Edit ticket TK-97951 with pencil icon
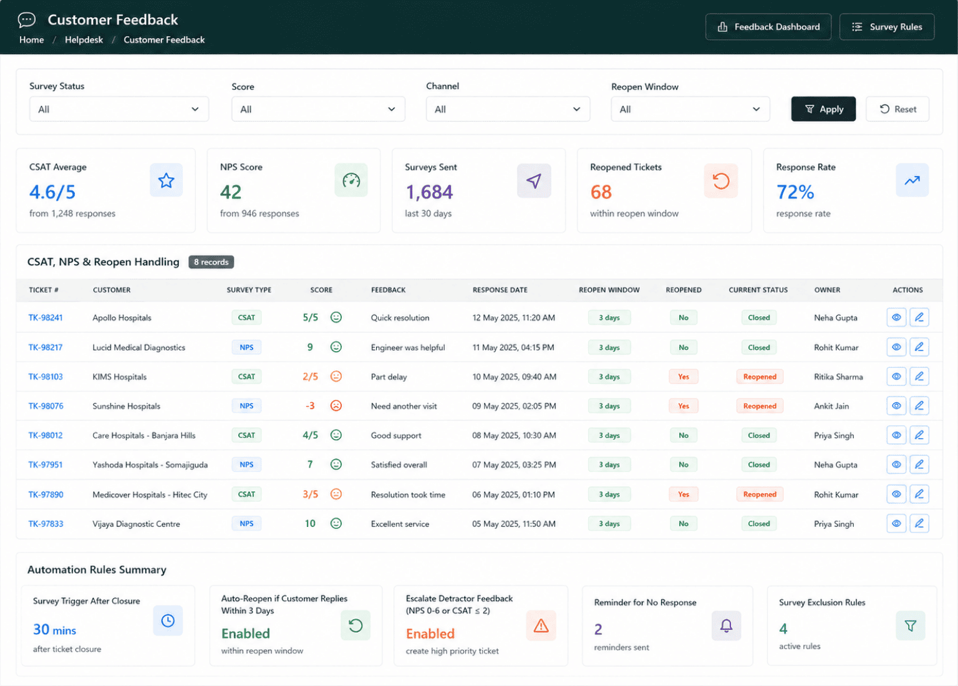The image size is (958, 686). (x=919, y=465)
